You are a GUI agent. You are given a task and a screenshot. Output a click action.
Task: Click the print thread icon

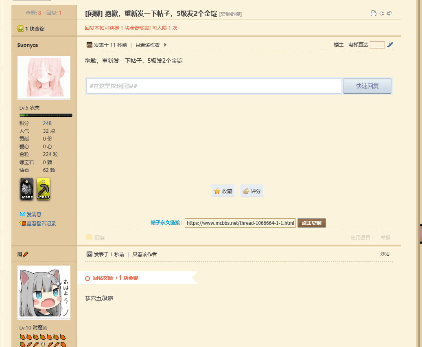point(373,13)
